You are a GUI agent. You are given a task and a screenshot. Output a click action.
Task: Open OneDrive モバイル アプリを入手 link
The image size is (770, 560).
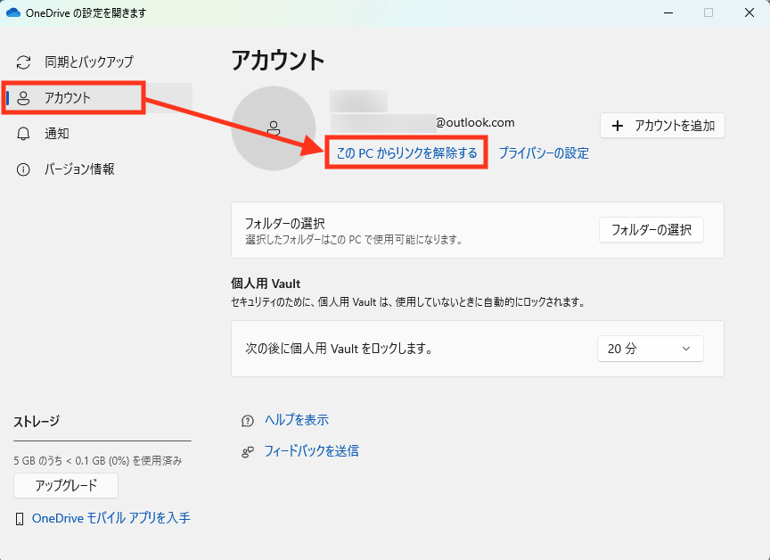[x=111, y=518]
